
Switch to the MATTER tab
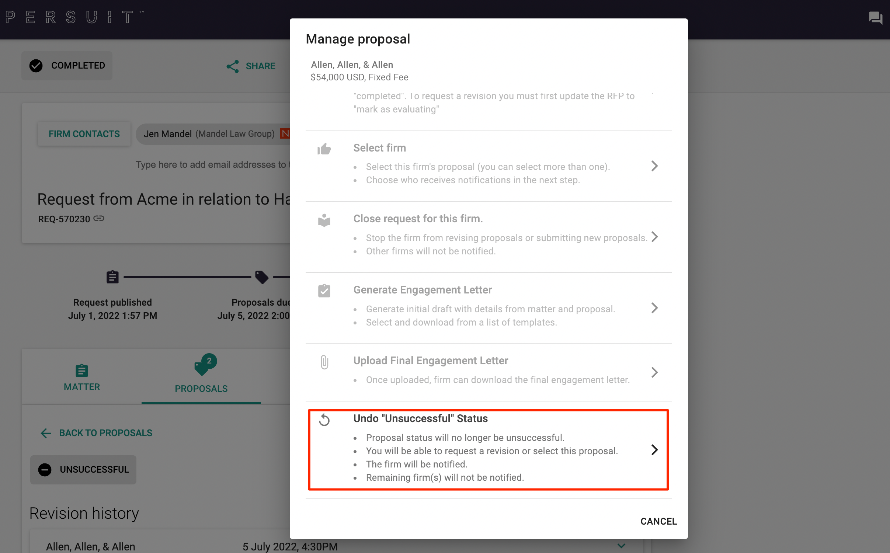coord(82,378)
